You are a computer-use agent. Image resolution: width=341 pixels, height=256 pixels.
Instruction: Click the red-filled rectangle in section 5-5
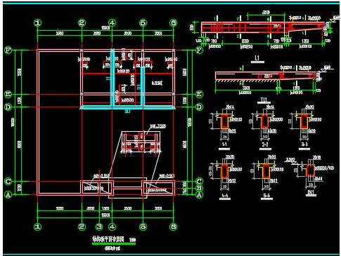pyautogui.click(x=266, y=172)
